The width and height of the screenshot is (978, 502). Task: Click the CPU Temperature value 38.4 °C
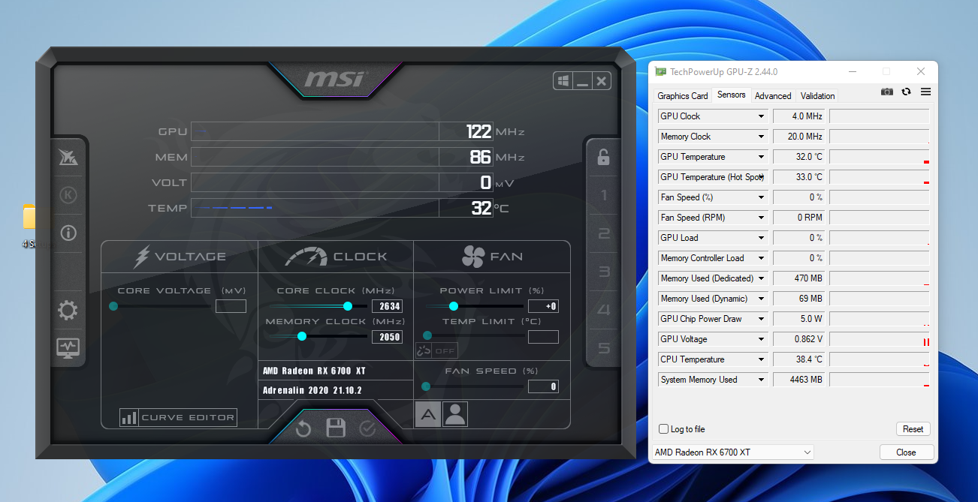[x=799, y=359]
